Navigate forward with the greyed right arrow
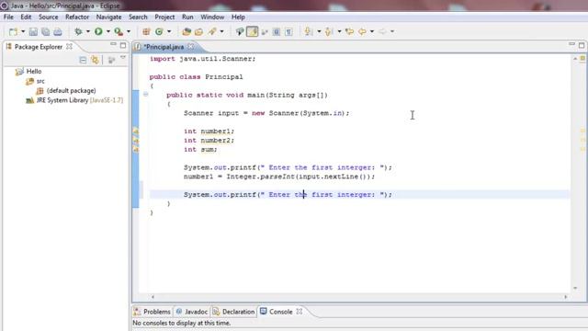The image size is (588, 331). (x=382, y=32)
